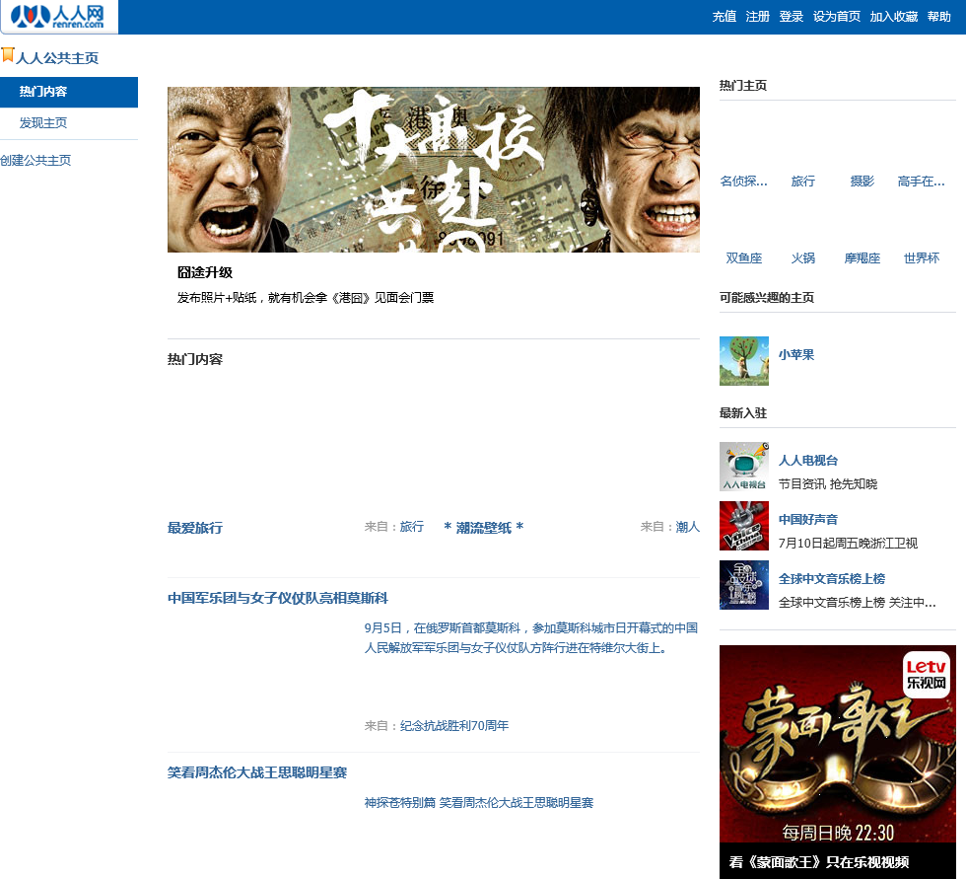This screenshot has width=966, height=879.
Task: Select the 热门内容 sidebar tab
Action: coord(69,92)
